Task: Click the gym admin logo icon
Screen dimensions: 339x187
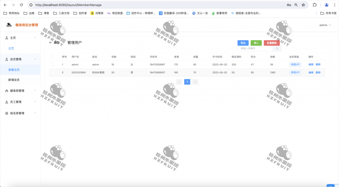Action: coord(9,25)
